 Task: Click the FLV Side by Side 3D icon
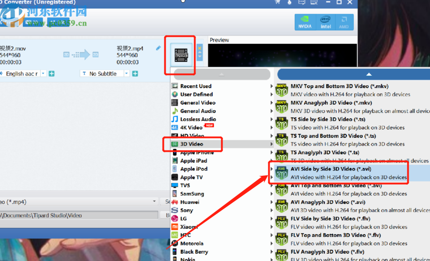click(282, 223)
